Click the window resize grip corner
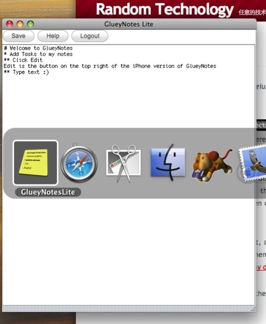The height and width of the screenshot is (324, 266). (x=253, y=309)
